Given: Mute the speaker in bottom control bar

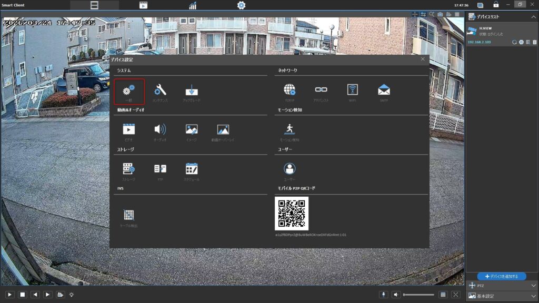Looking at the screenshot, I should coord(396,295).
